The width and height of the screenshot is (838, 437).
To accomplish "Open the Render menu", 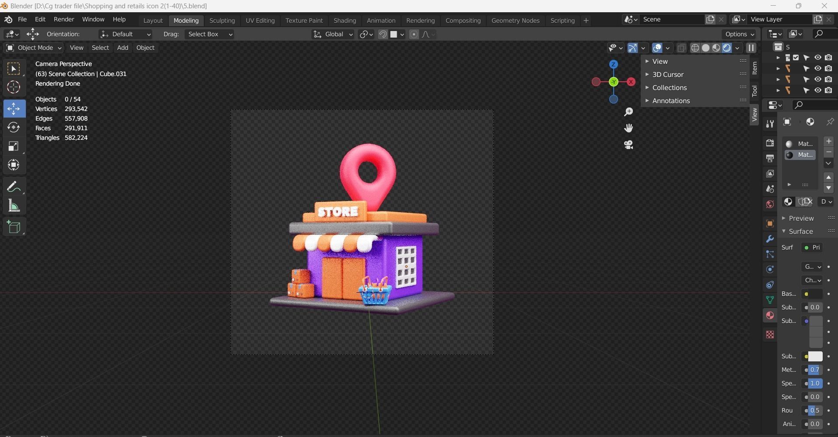I will (x=64, y=20).
